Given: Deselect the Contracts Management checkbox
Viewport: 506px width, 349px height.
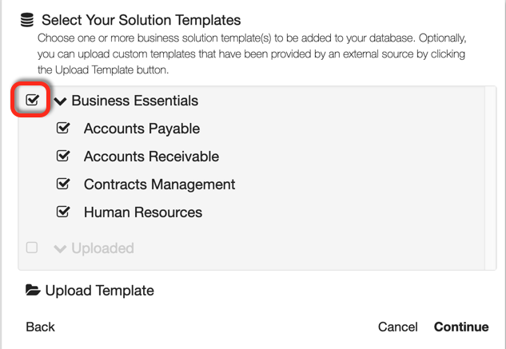Looking at the screenshot, I should [x=63, y=184].
